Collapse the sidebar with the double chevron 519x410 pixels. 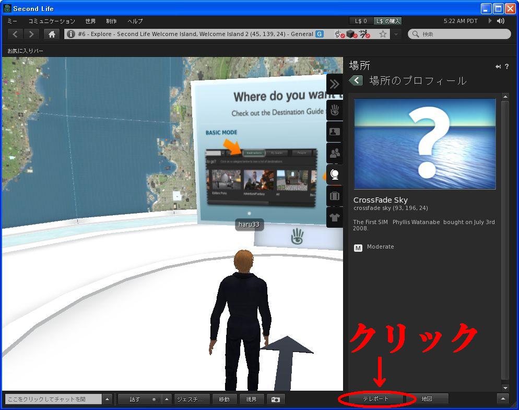(334, 84)
